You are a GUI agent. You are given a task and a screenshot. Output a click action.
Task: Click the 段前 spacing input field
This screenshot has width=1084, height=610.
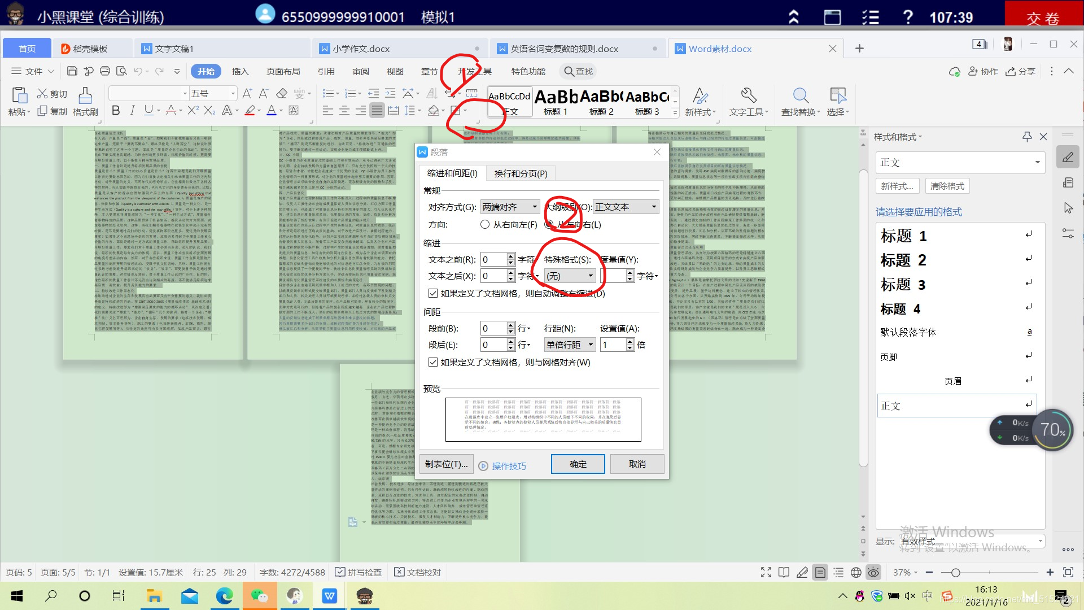493,328
